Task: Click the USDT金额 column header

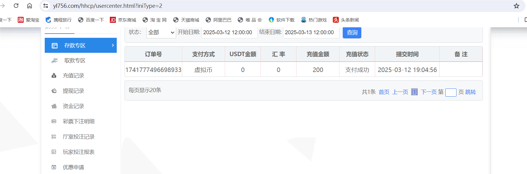Action: [243, 54]
